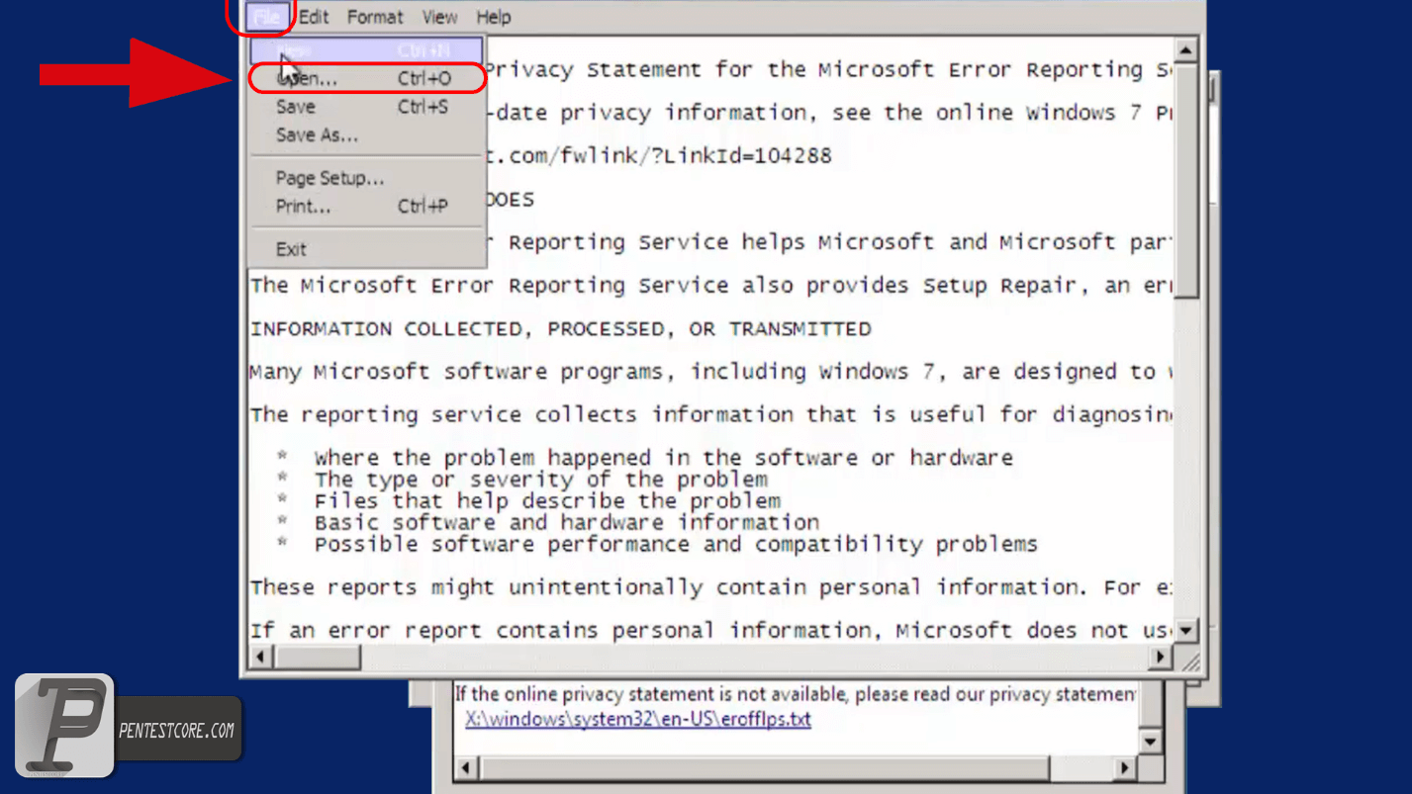Choose New in the File menu
The height and width of the screenshot is (794, 1412).
tap(367, 49)
